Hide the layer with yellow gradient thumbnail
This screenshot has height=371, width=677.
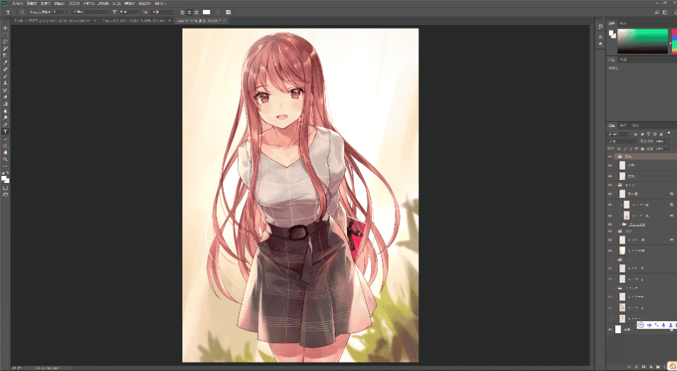pos(610,251)
